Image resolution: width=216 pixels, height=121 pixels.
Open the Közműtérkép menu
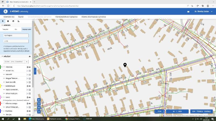[x=9, y=17]
